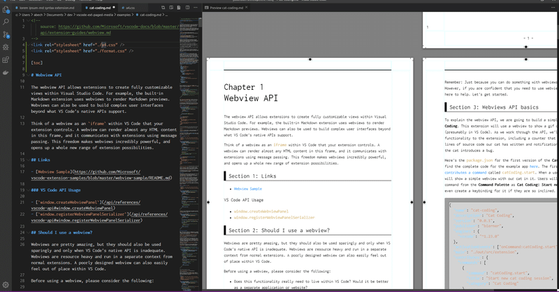Click 'Chapter 1' title in preview
Viewport: 559px width, 292px height.
click(x=243, y=87)
